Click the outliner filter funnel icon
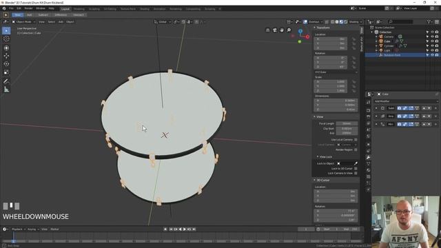 point(429,21)
